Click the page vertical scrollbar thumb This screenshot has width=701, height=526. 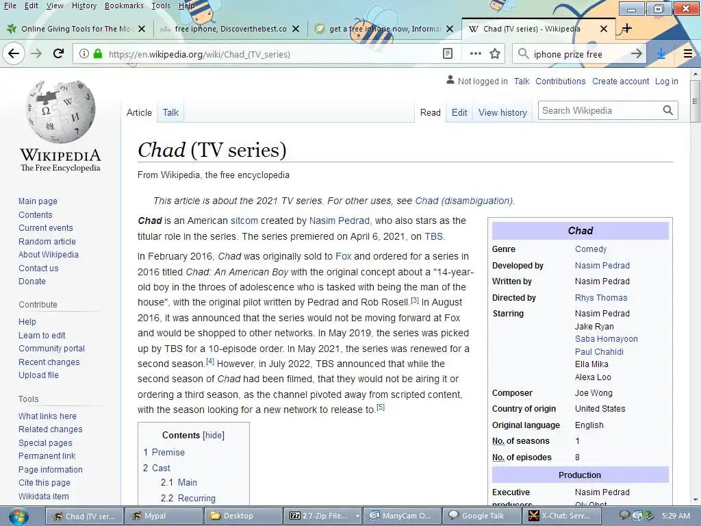(x=695, y=101)
